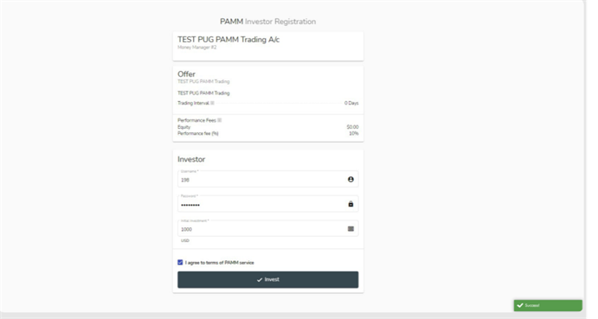Screen dimensions: 598x319
Task: Click the keypad icon in Initial investment field
Action: tap(350, 229)
